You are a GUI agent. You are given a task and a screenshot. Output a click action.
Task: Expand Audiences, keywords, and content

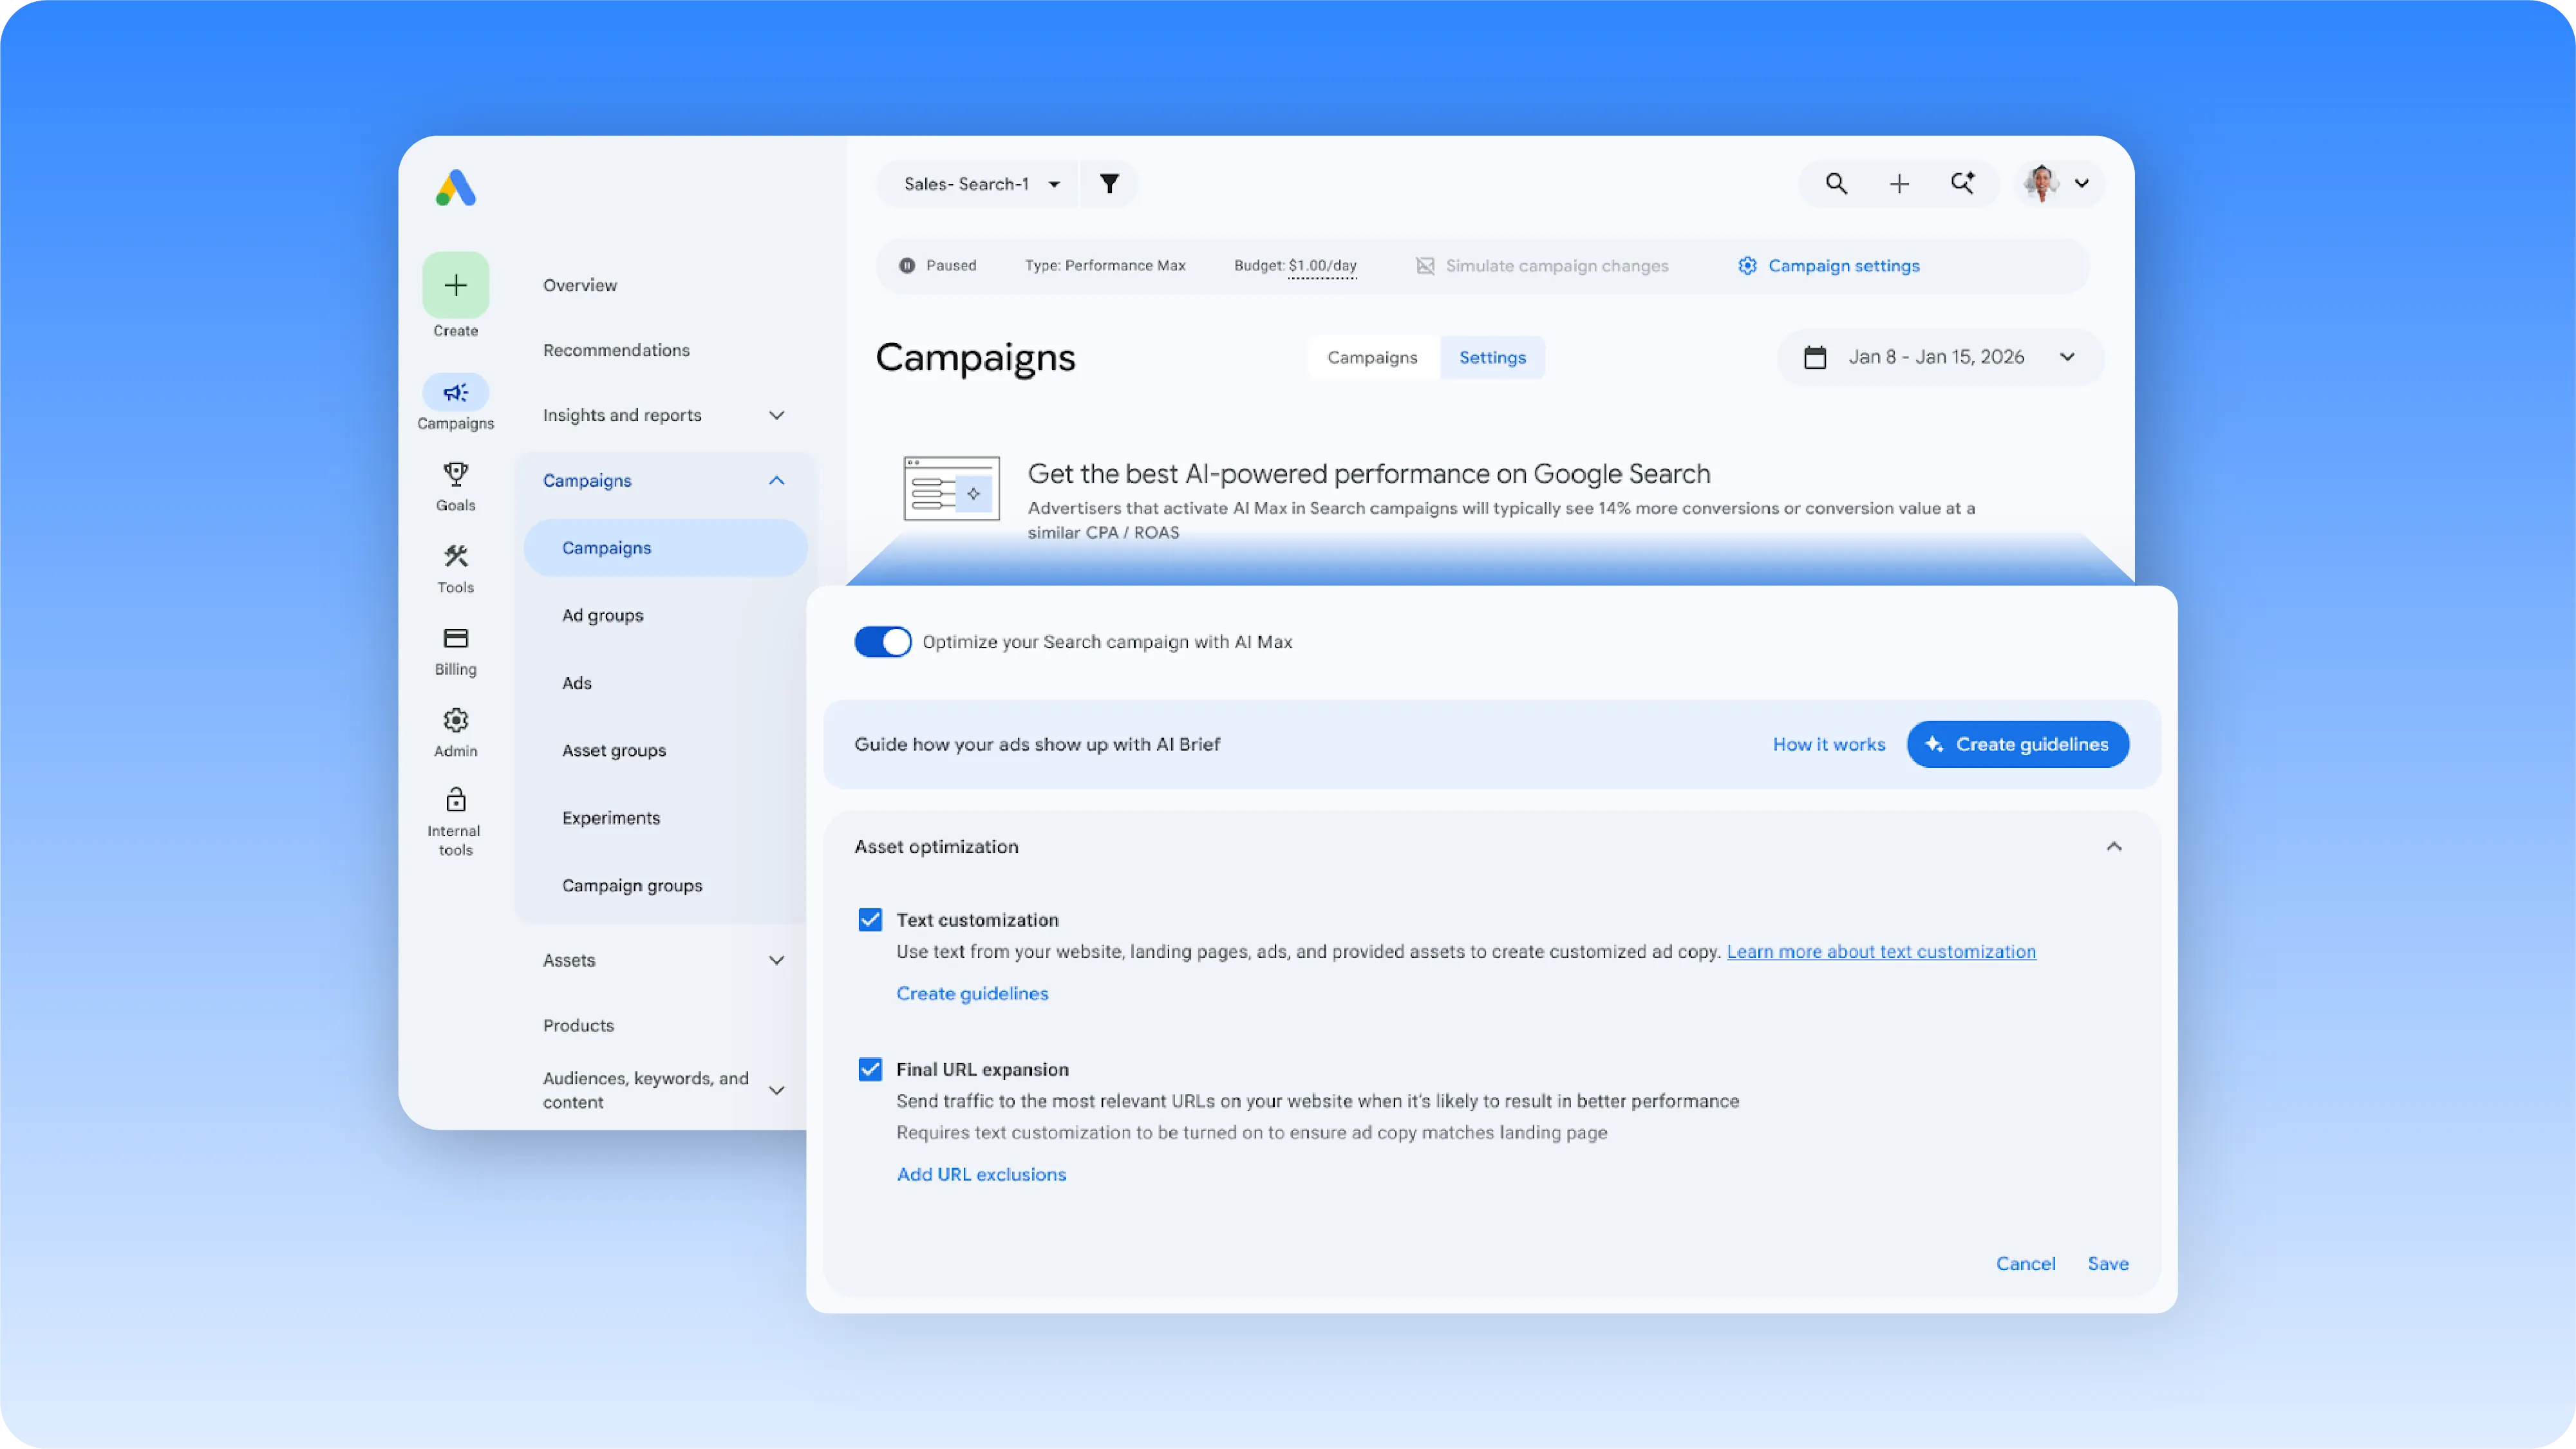coord(776,1091)
